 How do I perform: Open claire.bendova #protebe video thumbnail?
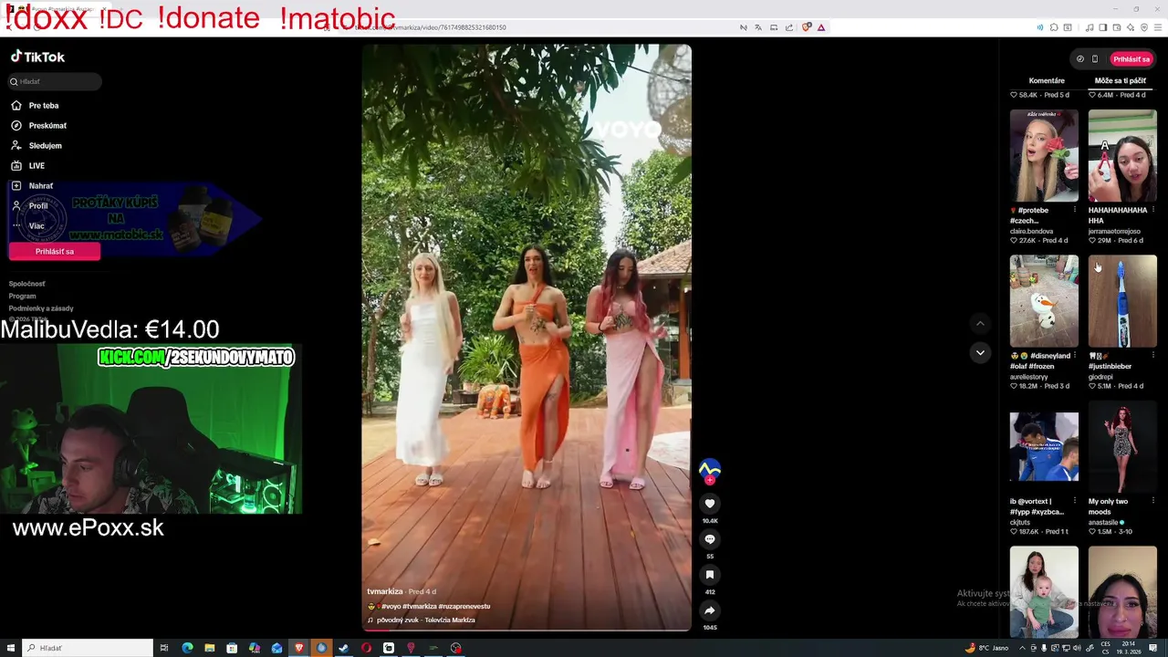click(x=1044, y=155)
